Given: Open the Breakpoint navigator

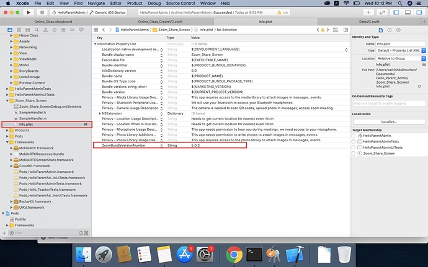Looking at the screenshot, I should 72,30.
